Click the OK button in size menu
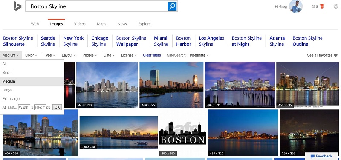 pos(57,107)
